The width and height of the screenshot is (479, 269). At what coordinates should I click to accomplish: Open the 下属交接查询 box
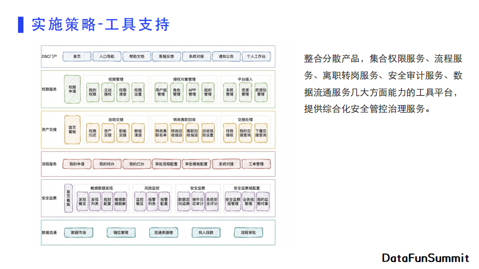coord(261,133)
